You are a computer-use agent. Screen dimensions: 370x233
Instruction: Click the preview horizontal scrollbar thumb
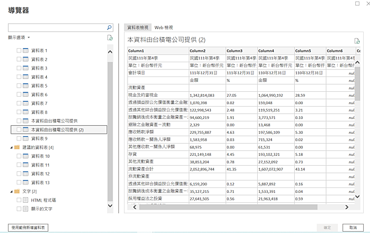(x=228, y=207)
